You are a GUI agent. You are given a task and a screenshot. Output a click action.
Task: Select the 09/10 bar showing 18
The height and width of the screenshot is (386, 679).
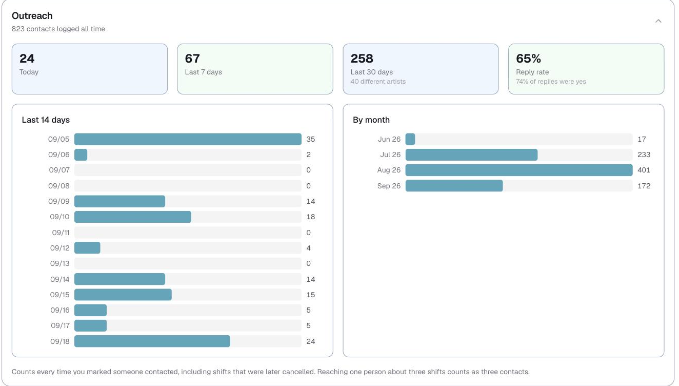pyautogui.click(x=133, y=217)
